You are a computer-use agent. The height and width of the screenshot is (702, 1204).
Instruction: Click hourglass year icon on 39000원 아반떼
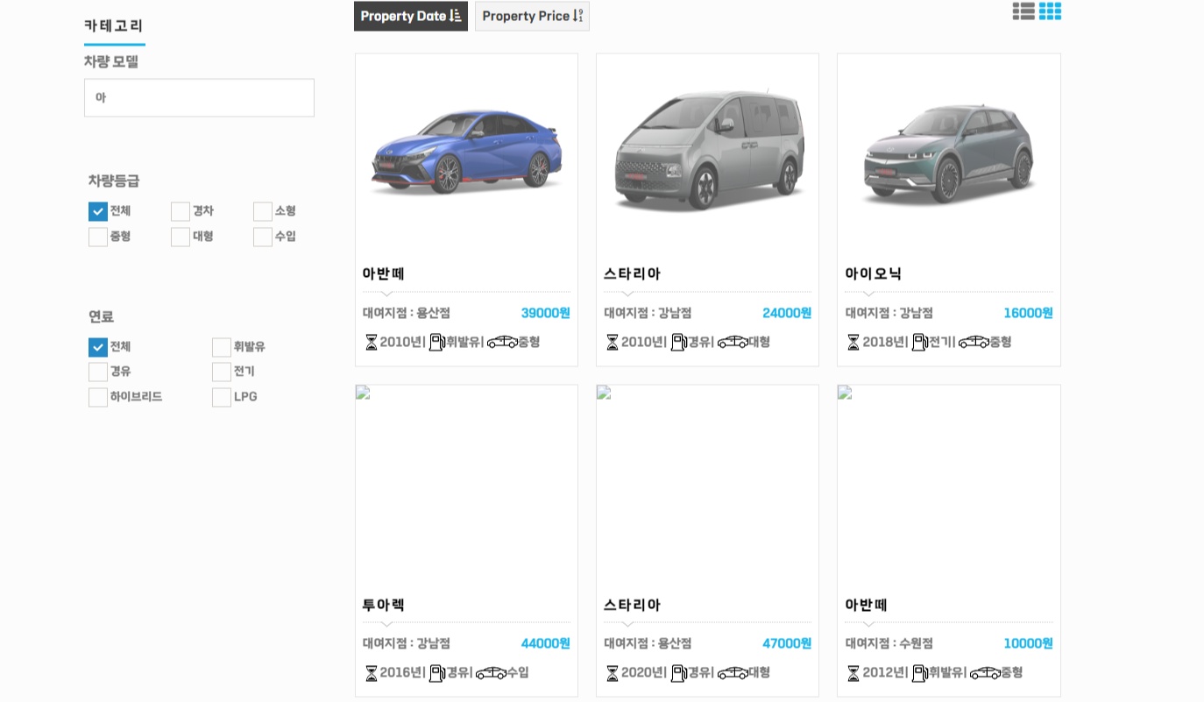[x=371, y=342]
